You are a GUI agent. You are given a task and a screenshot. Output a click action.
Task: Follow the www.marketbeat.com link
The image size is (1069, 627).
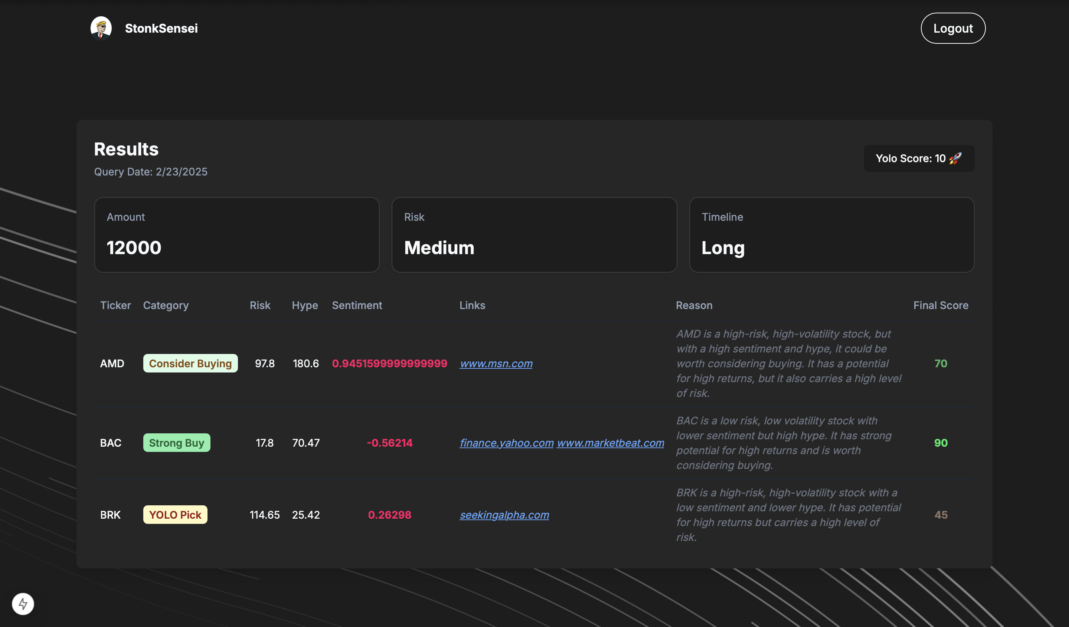pyautogui.click(x=610, y=443)
